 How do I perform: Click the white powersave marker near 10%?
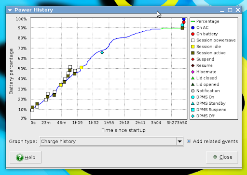(32, 110)
